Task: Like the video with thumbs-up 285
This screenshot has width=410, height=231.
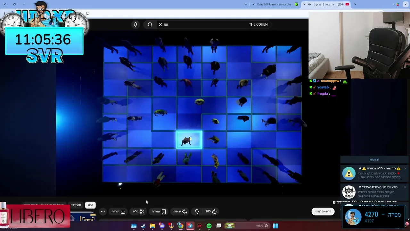Action: coord(211,211)
